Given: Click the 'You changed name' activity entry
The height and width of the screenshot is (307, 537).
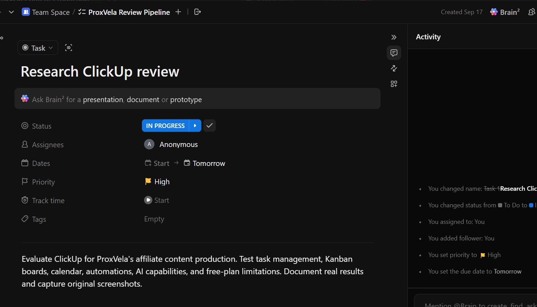Looking at the screenshot, I should coord(482,189).
